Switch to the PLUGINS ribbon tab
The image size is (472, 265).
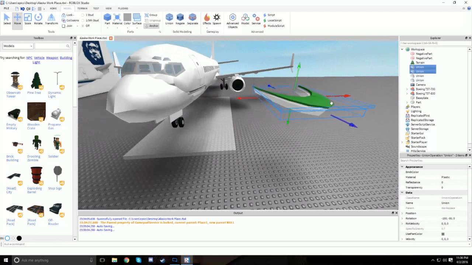[x=123, y=8]
